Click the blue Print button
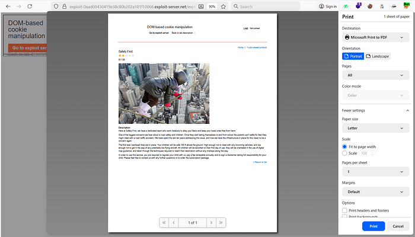Screen dimensions: 415x237 coord(373,226)
